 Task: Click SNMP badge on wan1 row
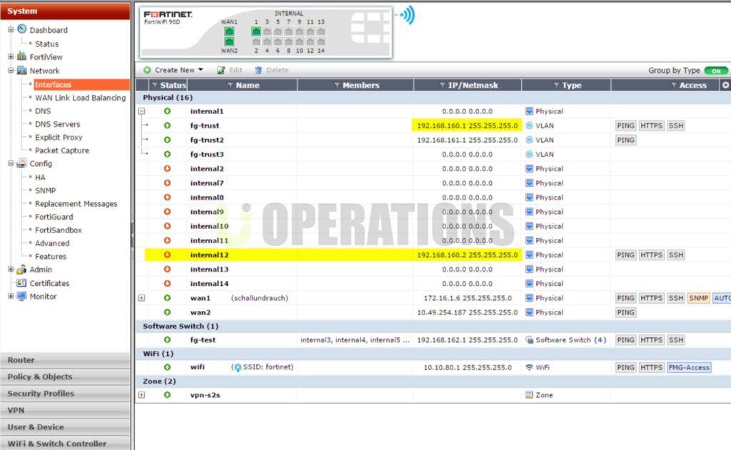pyautogui.click(x=698, y=298)
